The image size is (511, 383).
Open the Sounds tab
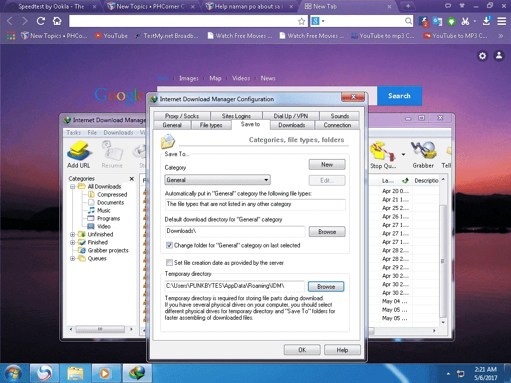click(x=339, y=116)
